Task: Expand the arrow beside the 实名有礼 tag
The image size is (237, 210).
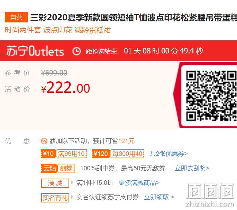Action: 72,197
